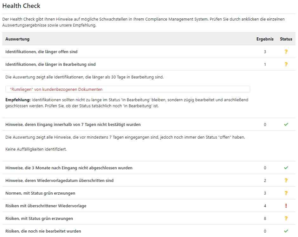Click question mark for 'Normen, mit Status grün erzwungen'
Screen dimensions: 298x237
pyautogui.click(x=286, y=193)
